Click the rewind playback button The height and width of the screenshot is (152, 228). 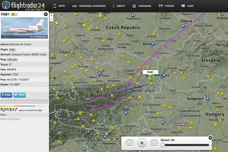coord(130,143)
